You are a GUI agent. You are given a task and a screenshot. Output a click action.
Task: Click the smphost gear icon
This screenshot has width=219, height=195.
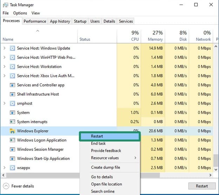[x=12, y=103]
